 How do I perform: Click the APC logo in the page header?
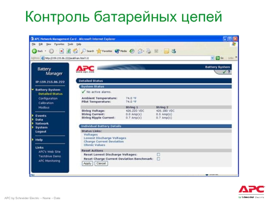pos(85,69)
